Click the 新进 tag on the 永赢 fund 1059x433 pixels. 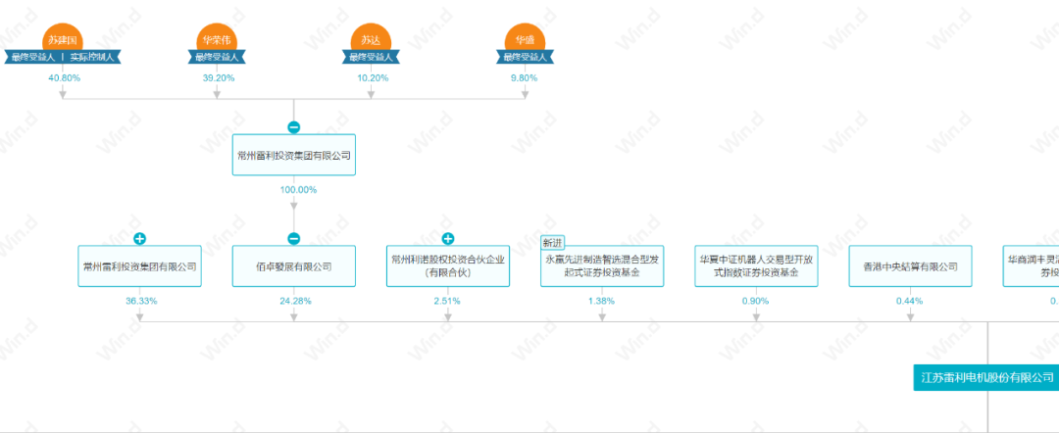(553, 242)
